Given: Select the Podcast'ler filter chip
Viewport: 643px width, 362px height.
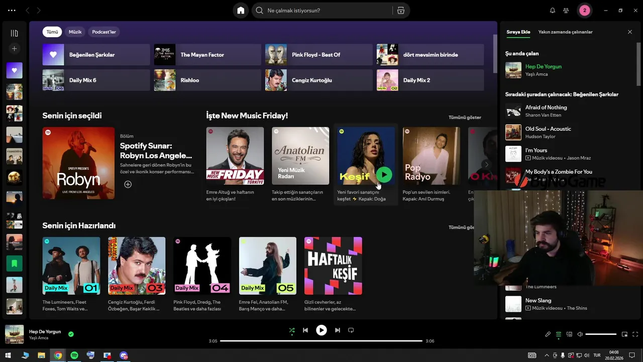Looking at the screenshot, I should 104,32.
